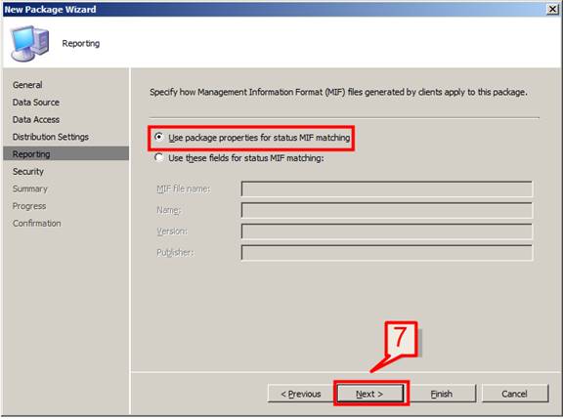
Task: Click the Finish button
Action: [441, 394]
